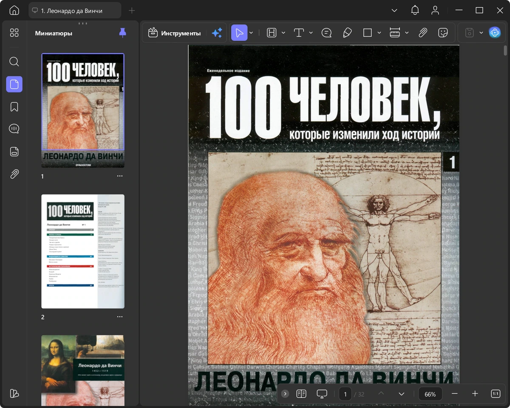This screenshot has width=510, height=408.
Task: Go to next page arrow
Action: (402, 394)
